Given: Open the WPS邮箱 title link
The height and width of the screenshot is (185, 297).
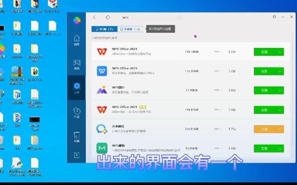Looking at the screenshot, I should 118,146.
